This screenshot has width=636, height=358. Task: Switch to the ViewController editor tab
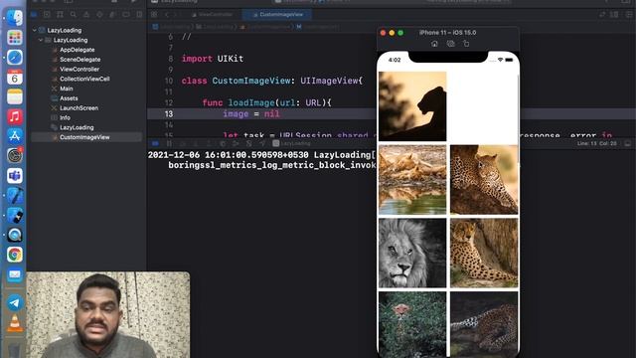pyautogui.click(x=212, y=15)
